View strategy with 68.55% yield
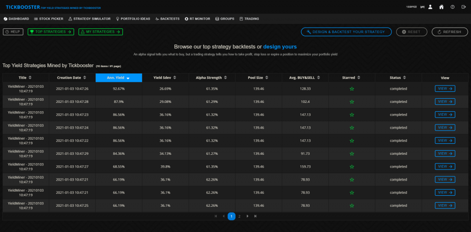The height and width of the screenshot is (232, 471). (x=445, y=166)
